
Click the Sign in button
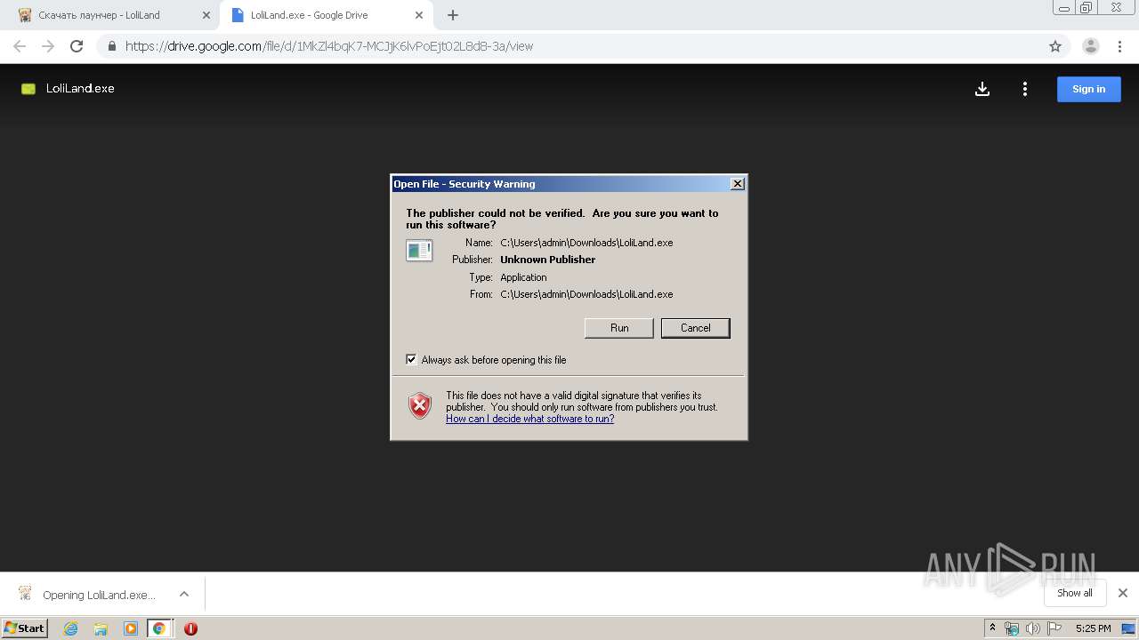[1088, 89]
